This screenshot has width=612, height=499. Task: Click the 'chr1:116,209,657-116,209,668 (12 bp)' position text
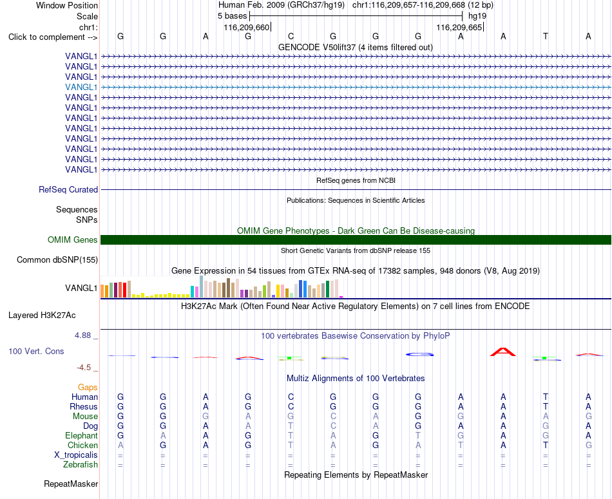423,5
